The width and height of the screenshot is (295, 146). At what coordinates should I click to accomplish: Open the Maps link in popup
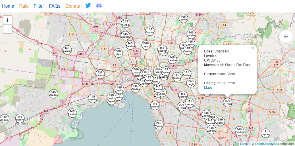pyautogui.click(x=208, y=87)
